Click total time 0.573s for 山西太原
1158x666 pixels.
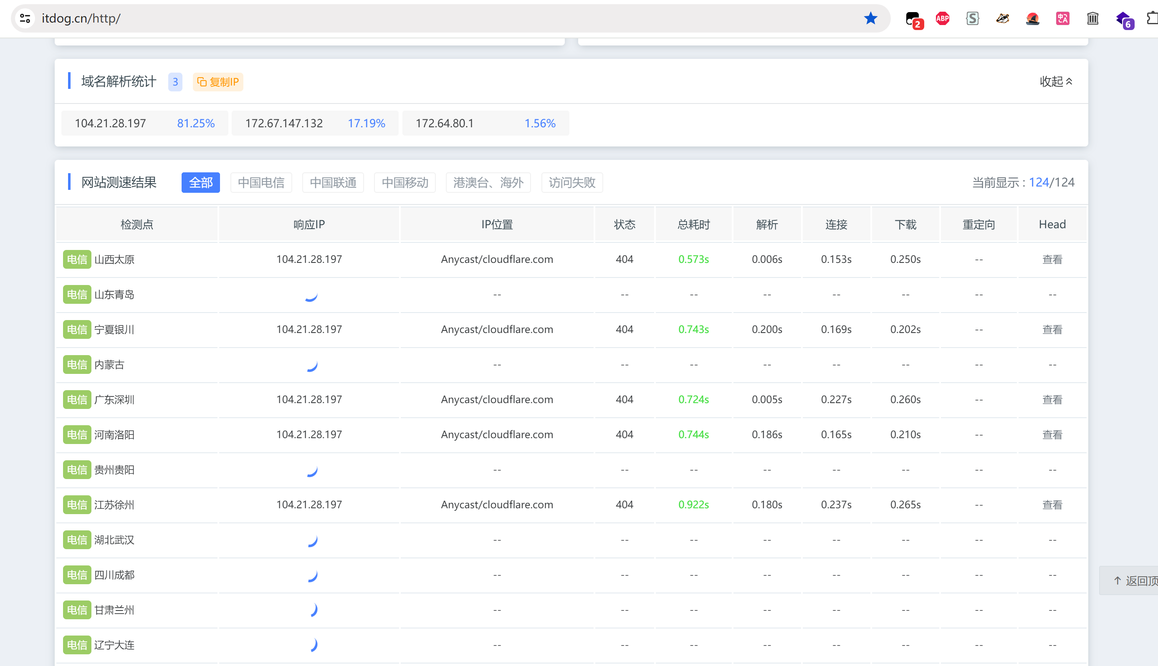(x=694, y=260)
